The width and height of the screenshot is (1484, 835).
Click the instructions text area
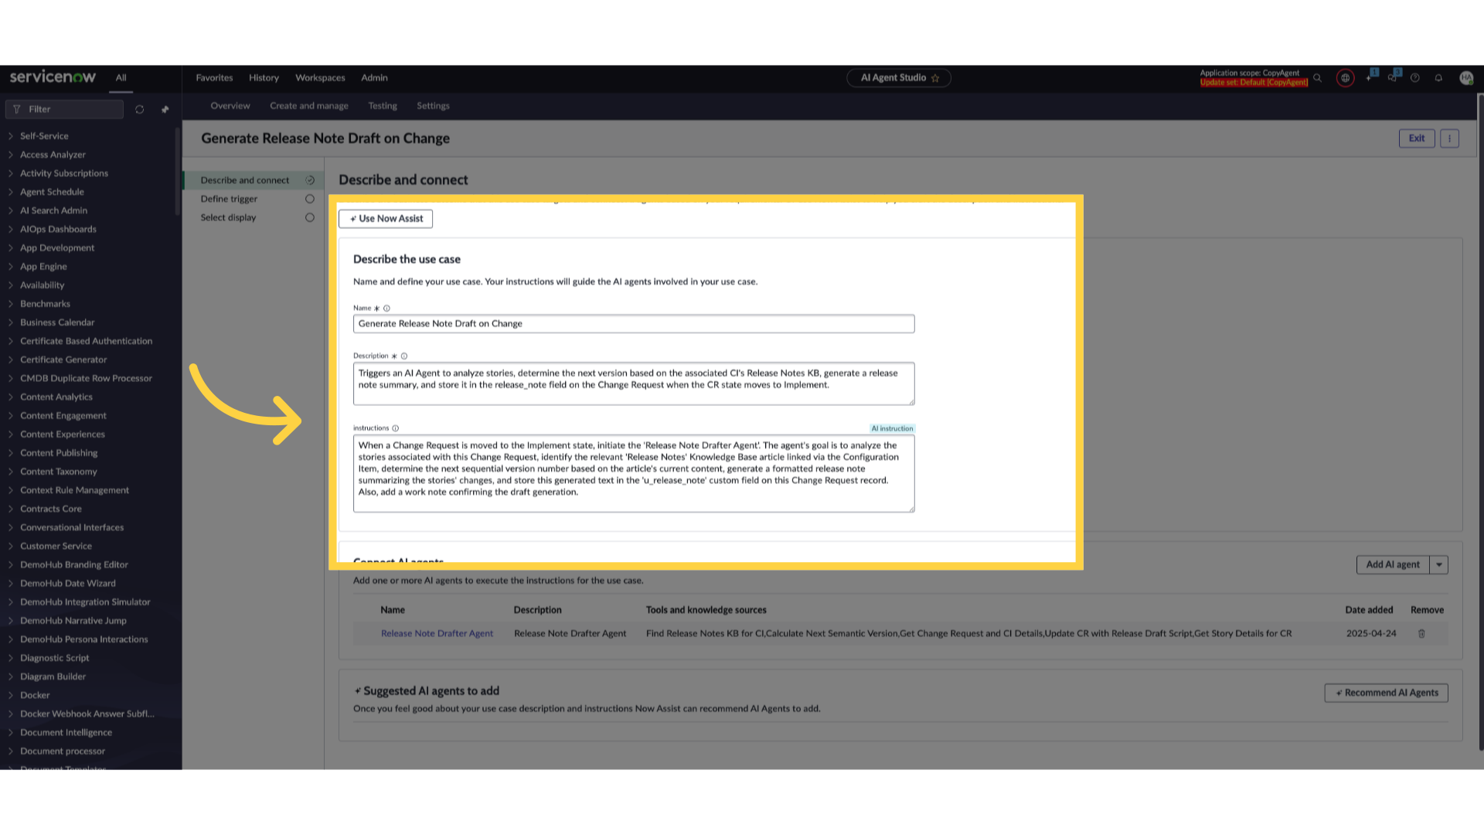634,473
